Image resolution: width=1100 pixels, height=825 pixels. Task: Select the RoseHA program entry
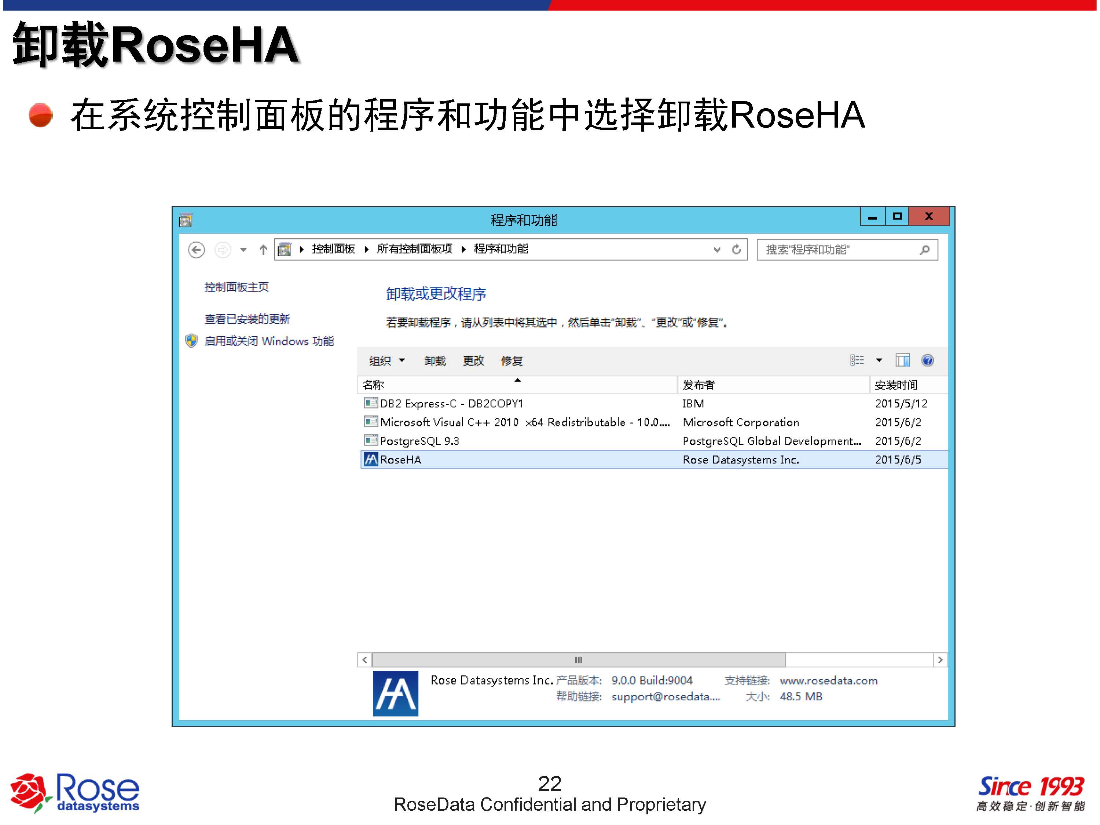tap(401, 459)
